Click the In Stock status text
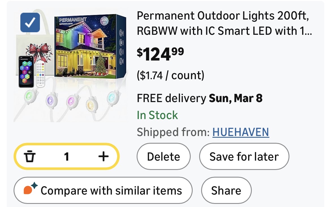The height and width of the screenshot is (207, 331). click(157, 115)
